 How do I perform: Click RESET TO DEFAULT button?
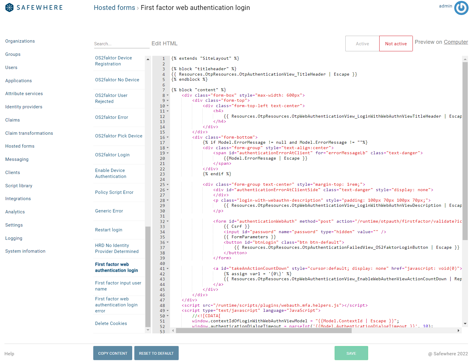click(156, 353)
